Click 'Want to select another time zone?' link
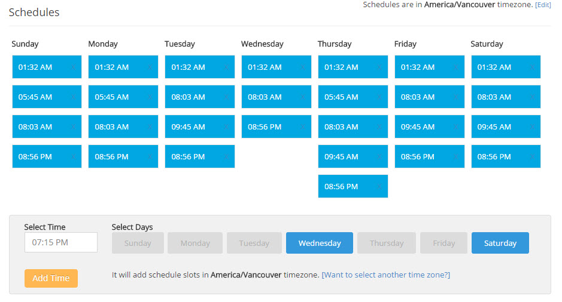This screenshot has width=562, height=302. pos(385,275)
